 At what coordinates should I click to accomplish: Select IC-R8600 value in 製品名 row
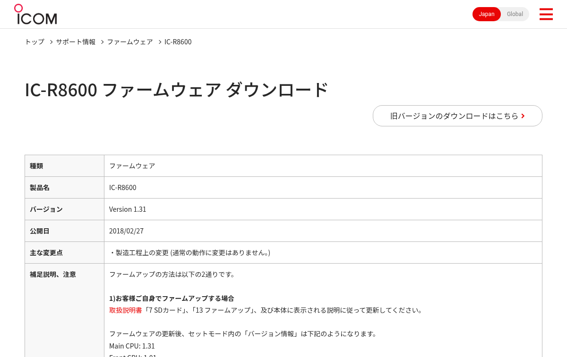123,188
